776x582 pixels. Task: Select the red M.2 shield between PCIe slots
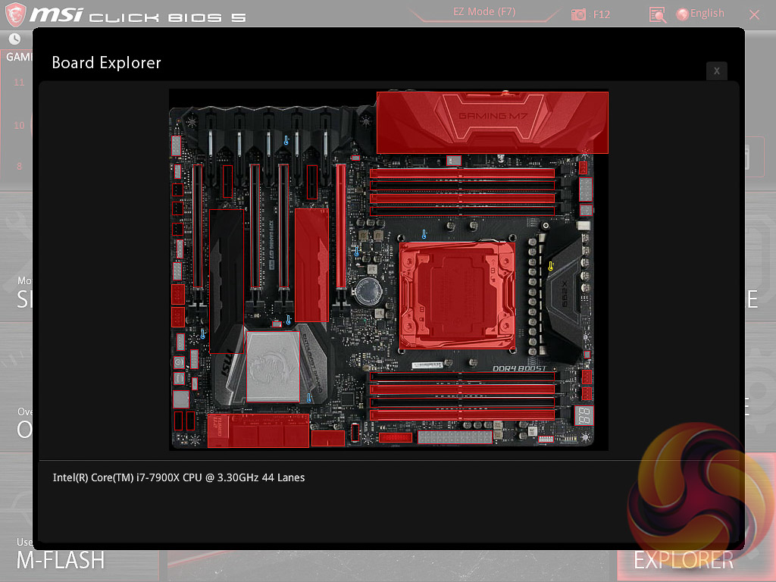click(311, 265)
